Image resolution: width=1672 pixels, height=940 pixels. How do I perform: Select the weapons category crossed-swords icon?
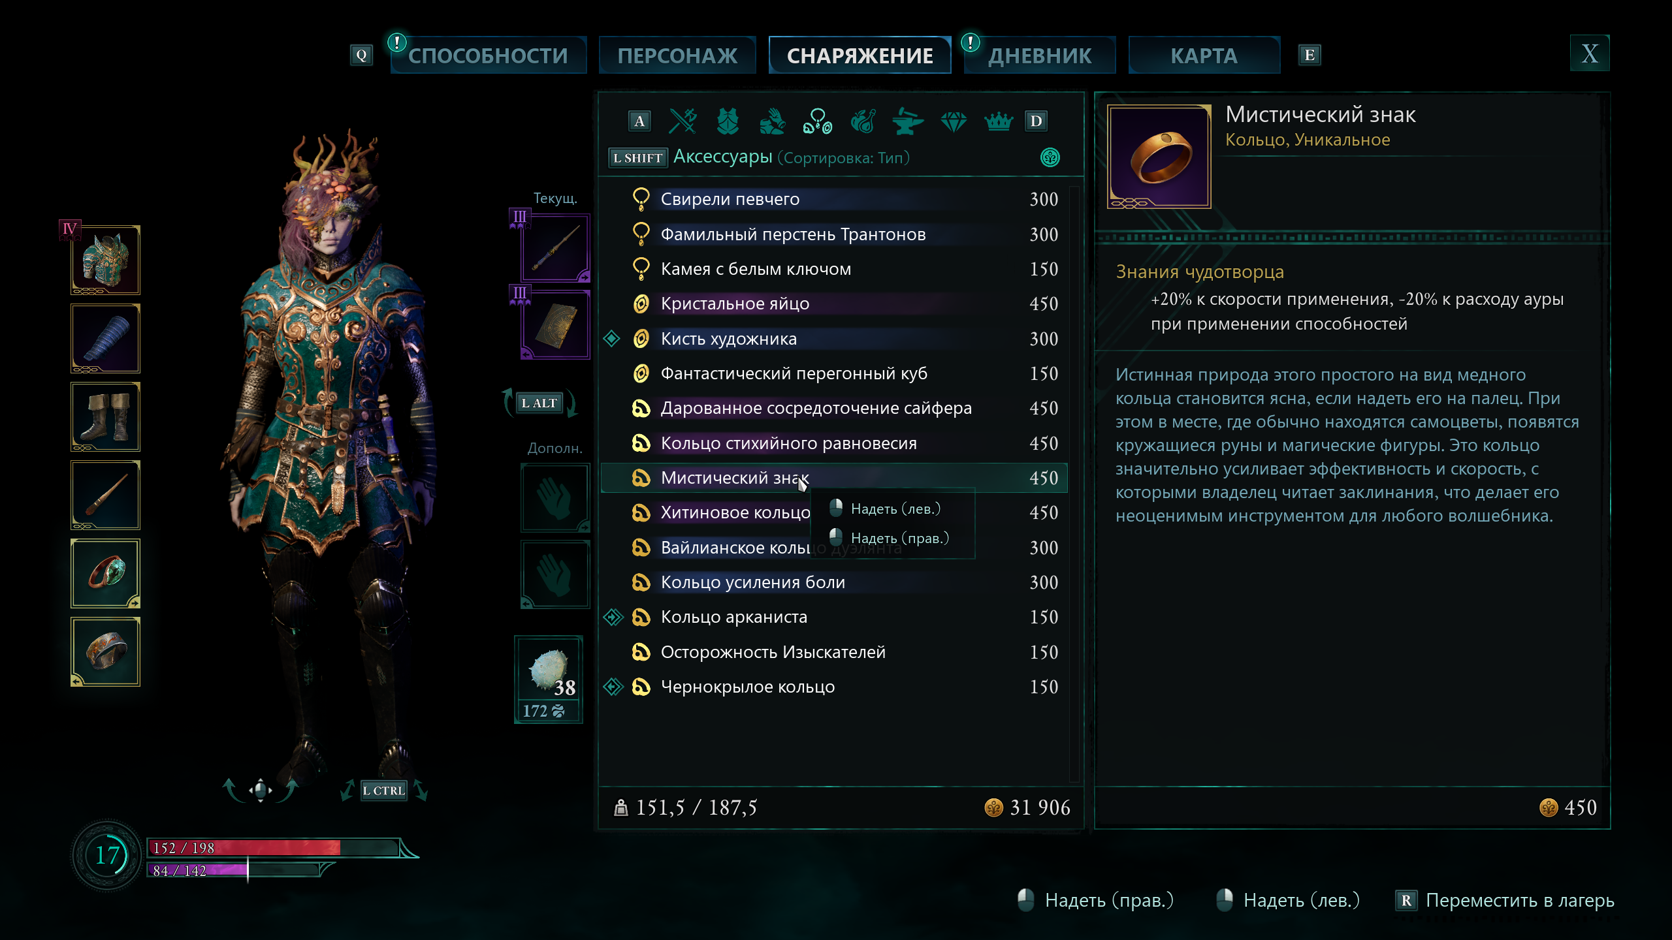coord(683,121)
